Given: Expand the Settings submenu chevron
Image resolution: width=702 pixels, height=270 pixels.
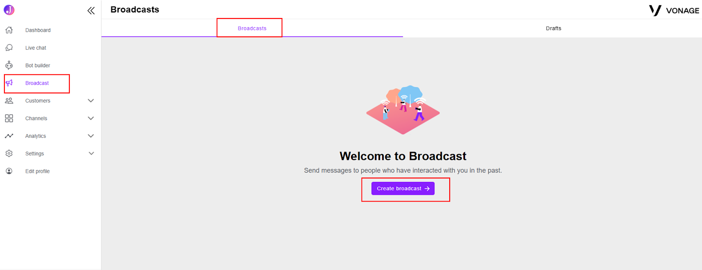Looking at the screenshot, I should (x=91, y=153).
